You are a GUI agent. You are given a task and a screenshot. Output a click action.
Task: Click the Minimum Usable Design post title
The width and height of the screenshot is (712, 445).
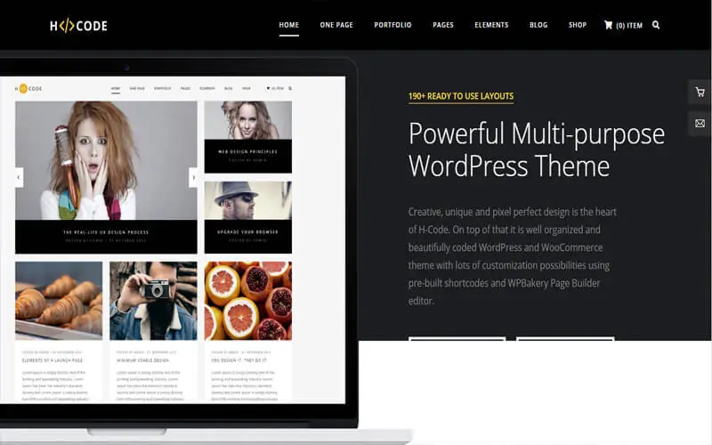tap(142, 360)
